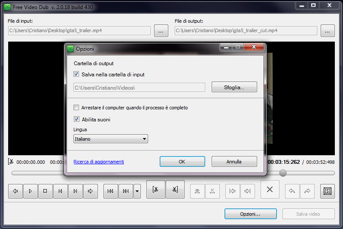The width and height of the screenshot is (343, 229).
Task: Open the Lingua Italiano dropdown
Action: click(x=111, y=139)
